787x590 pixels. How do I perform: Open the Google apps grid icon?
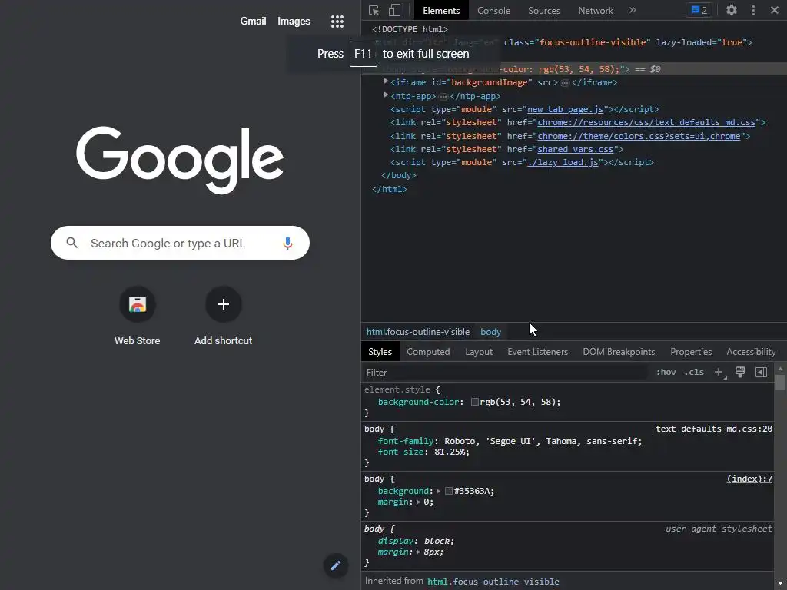tap(337, 21)
